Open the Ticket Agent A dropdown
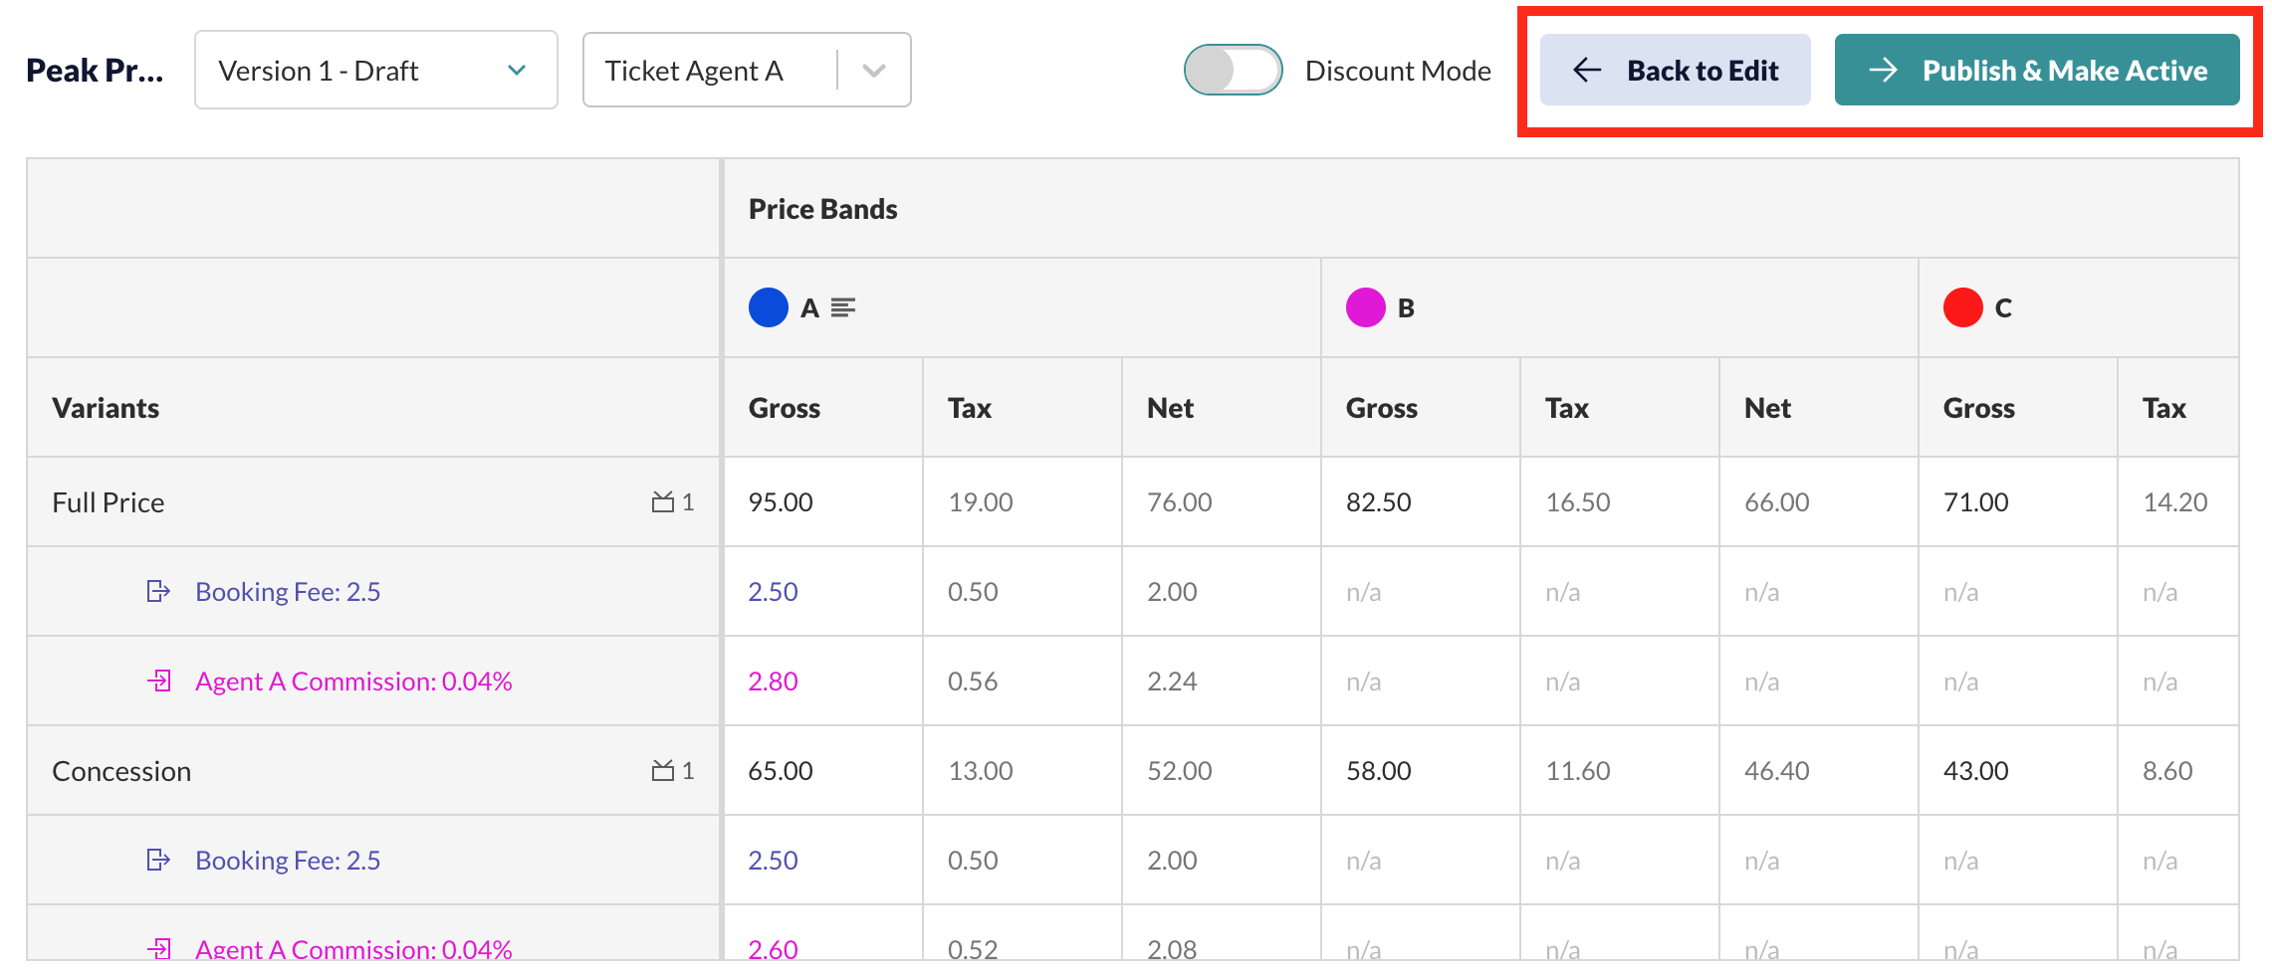The width and height of the screenshot is (2272, 975). click(x=747, y=71)
